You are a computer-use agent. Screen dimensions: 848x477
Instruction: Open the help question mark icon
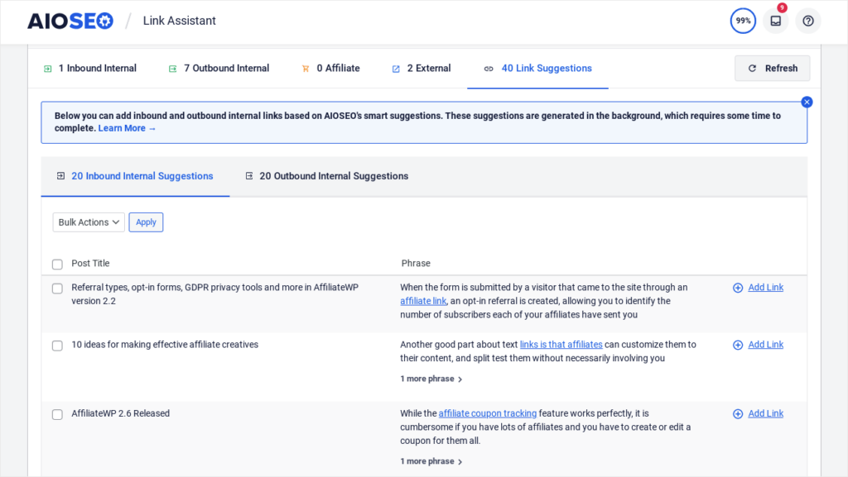tap(808, 21)
